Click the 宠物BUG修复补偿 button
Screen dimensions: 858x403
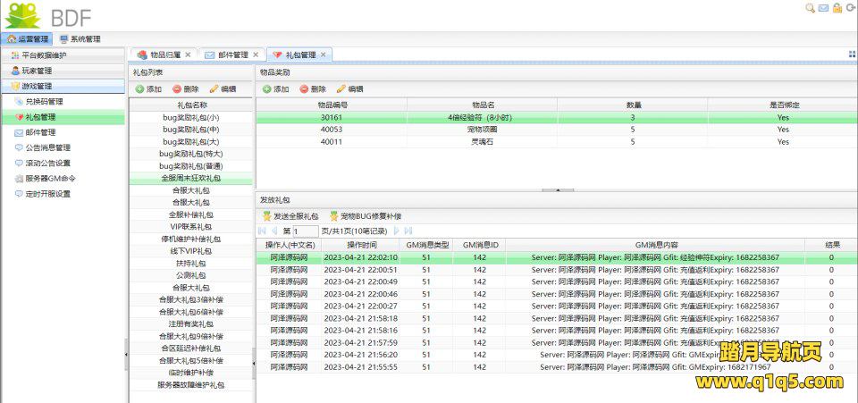366,216
